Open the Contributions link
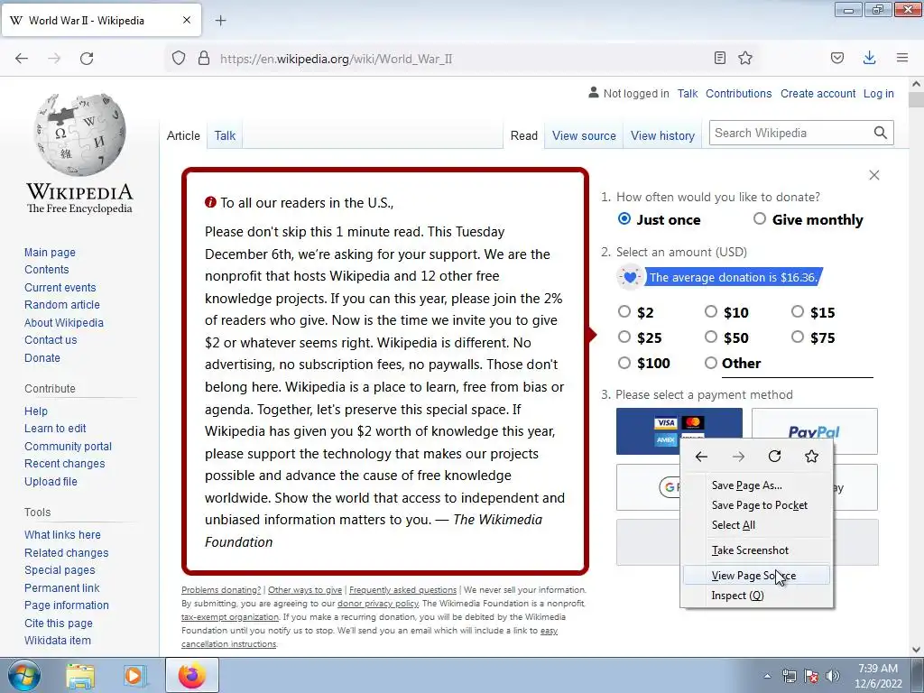This screenshot has width=924, height=693. [738, 93]
